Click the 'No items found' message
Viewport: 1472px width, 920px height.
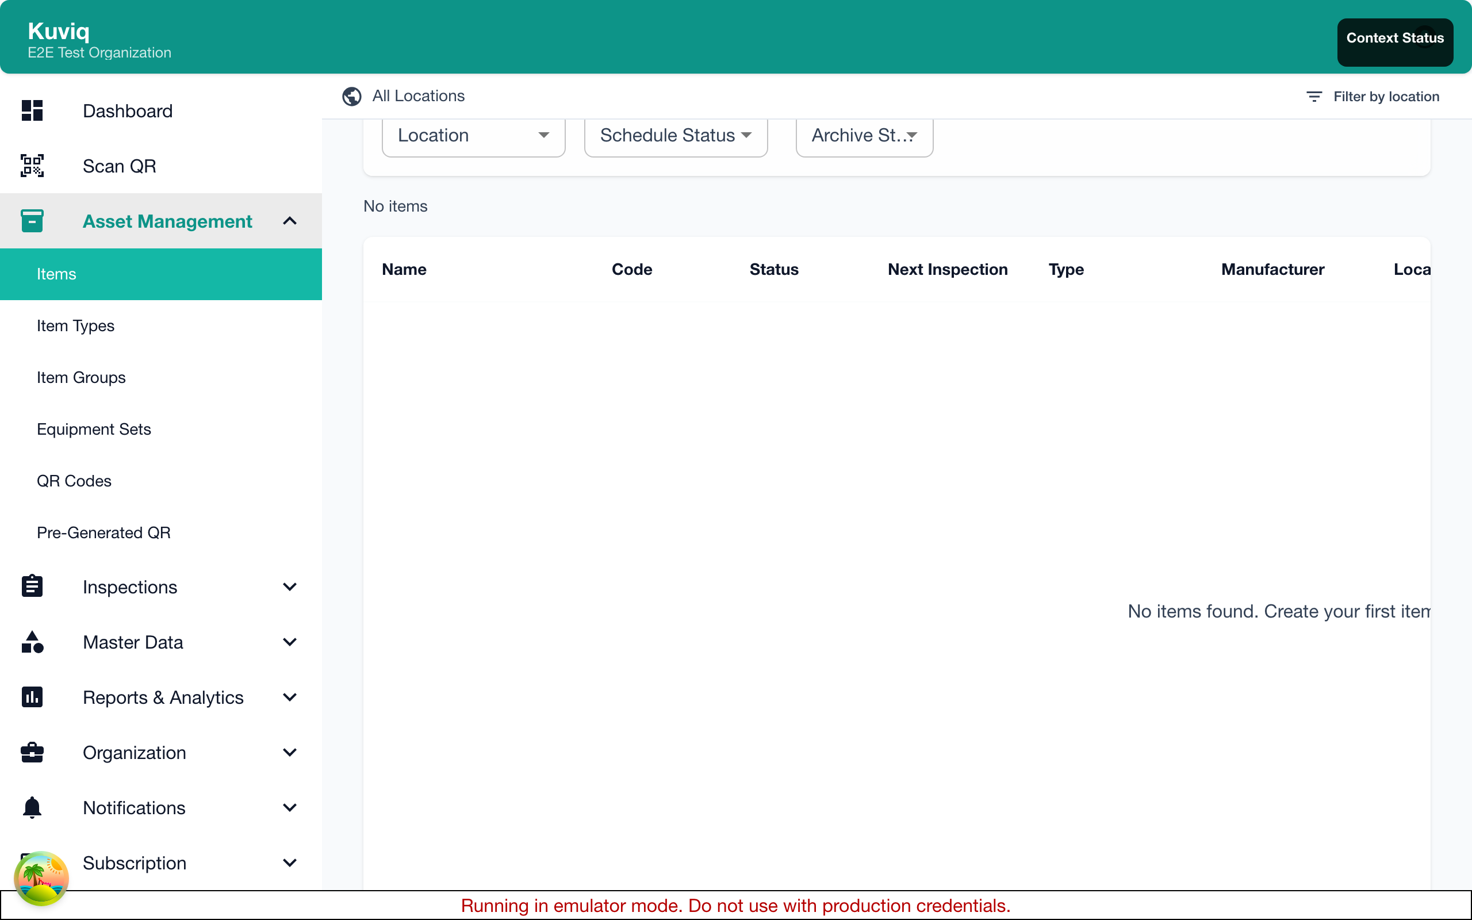click(1279, 611)
